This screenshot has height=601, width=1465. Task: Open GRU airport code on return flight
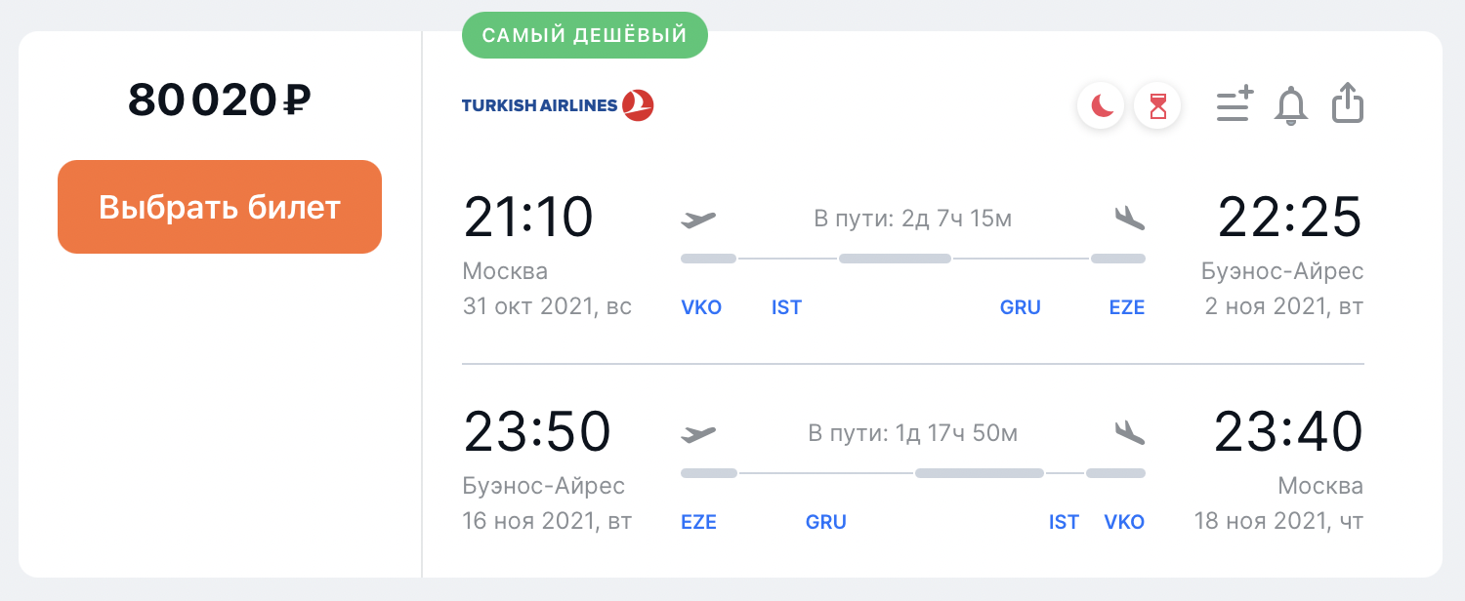point(826,522)
